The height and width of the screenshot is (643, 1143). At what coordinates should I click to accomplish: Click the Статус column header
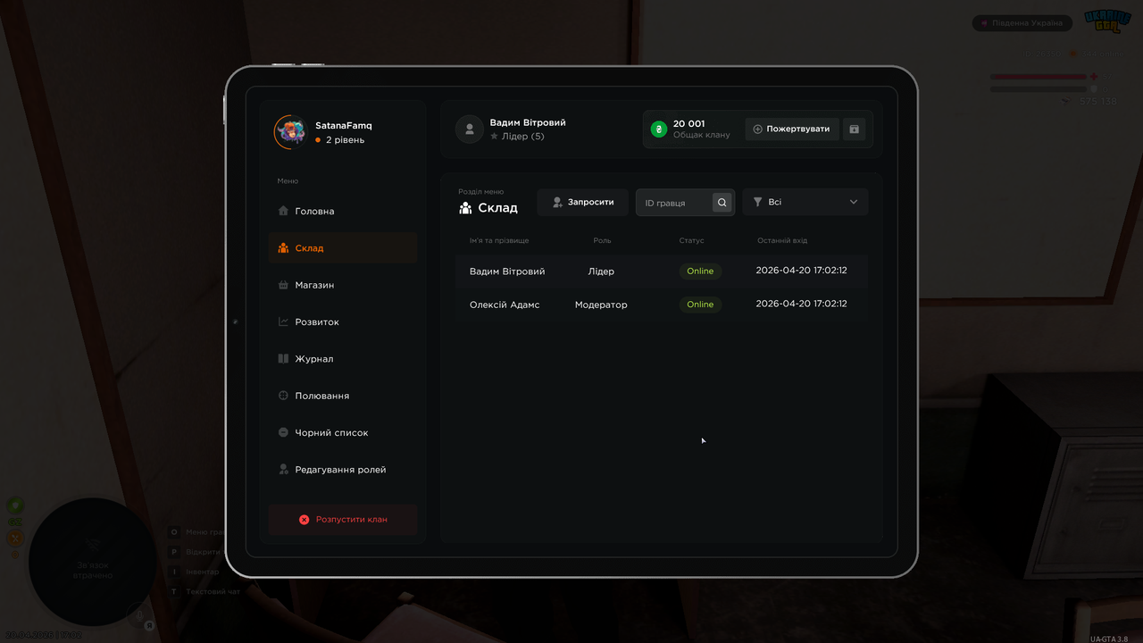(x=691, y=241)
